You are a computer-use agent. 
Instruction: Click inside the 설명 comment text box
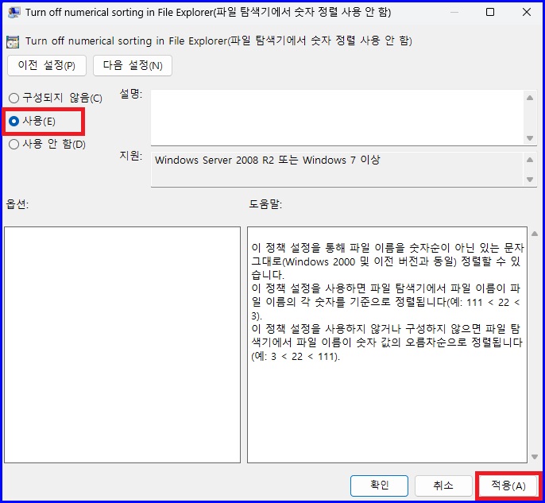tap(337, 118)
